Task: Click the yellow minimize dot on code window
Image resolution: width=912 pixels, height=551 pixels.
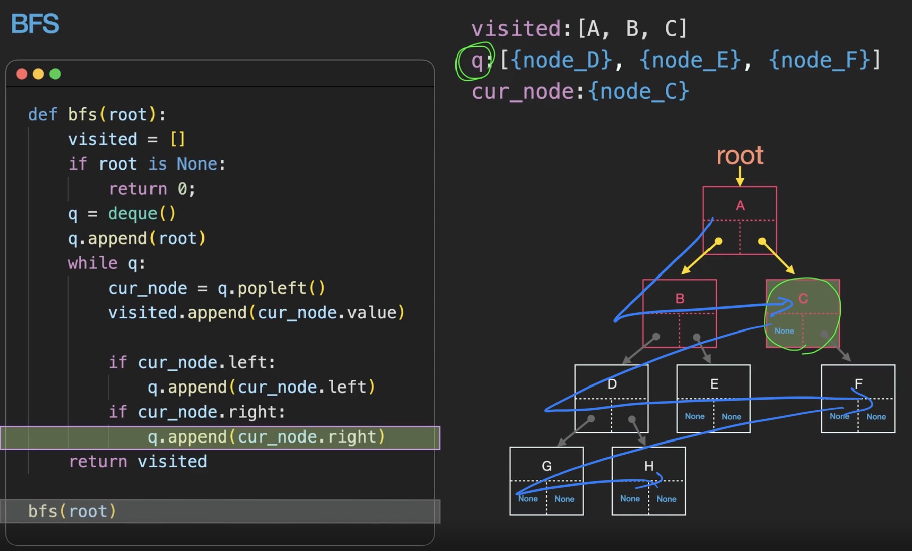Action: click(x=38, y=74)
